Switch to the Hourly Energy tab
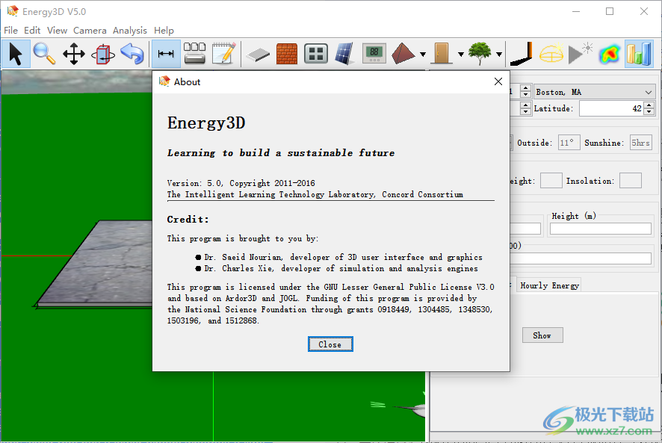662x443 pixels. coord(549,285)
